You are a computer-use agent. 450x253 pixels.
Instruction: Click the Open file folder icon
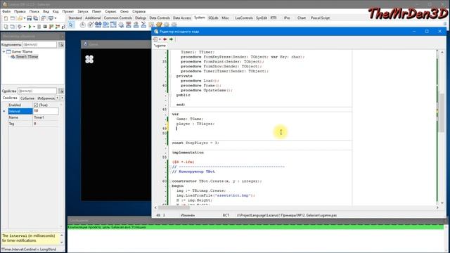[20, 18]
